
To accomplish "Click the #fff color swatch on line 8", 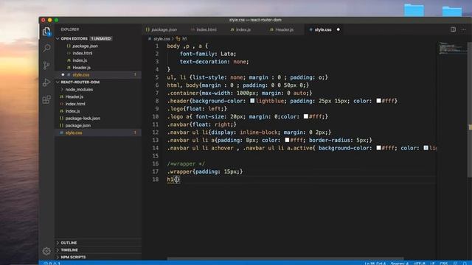I will pyautogui.click(x=378, y=101).
